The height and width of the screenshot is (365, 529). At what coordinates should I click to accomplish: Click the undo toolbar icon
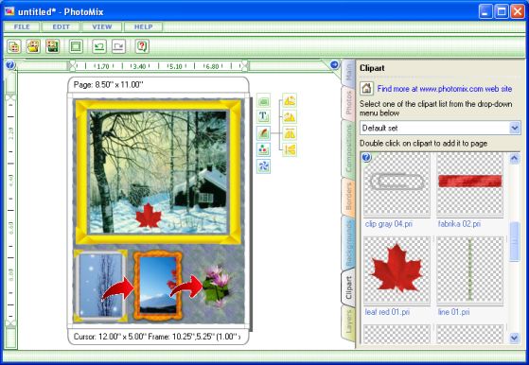tap(99, 46)
